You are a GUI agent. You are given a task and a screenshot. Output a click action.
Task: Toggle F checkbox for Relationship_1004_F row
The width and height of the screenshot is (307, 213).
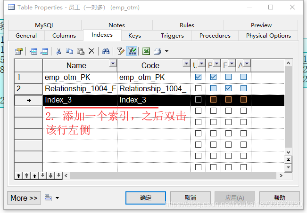(x=228, y=88)
